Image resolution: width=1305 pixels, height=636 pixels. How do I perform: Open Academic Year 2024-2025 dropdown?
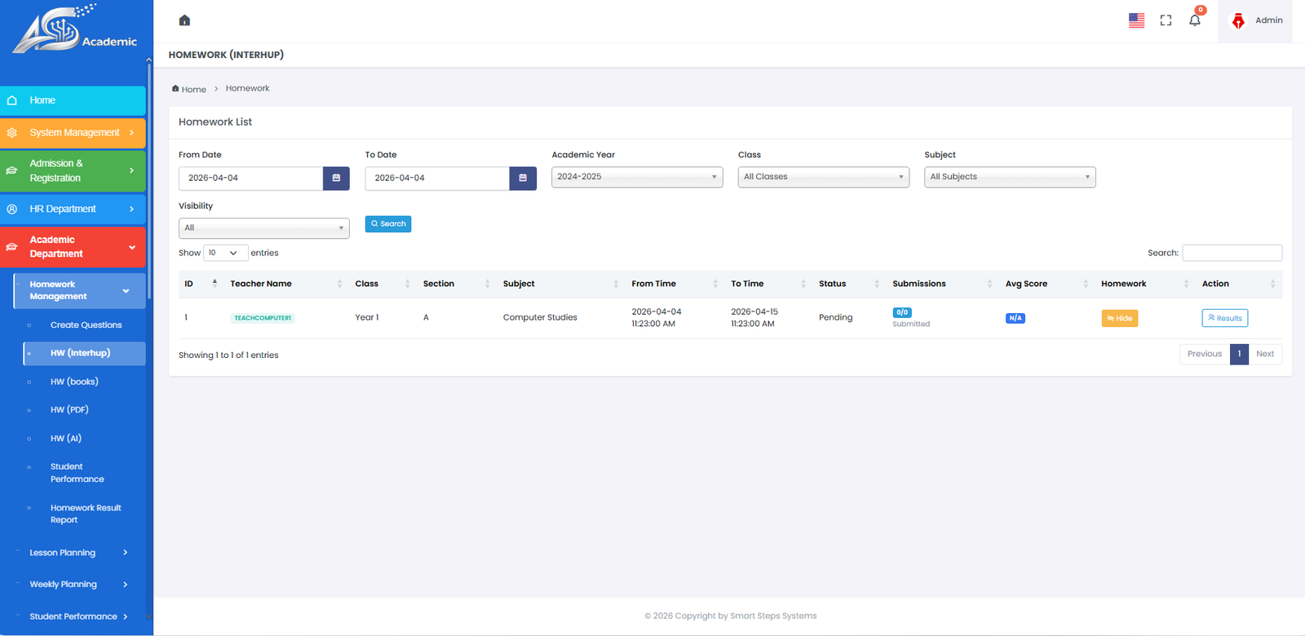pyautogui.click(x=637, y=177)
